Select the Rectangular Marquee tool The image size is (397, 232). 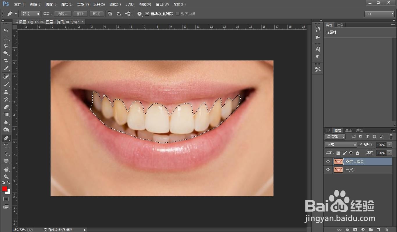(6, 38)
